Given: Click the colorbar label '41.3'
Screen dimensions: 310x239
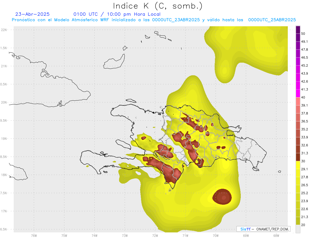Looking at the screenshot, I should [305, 89].
